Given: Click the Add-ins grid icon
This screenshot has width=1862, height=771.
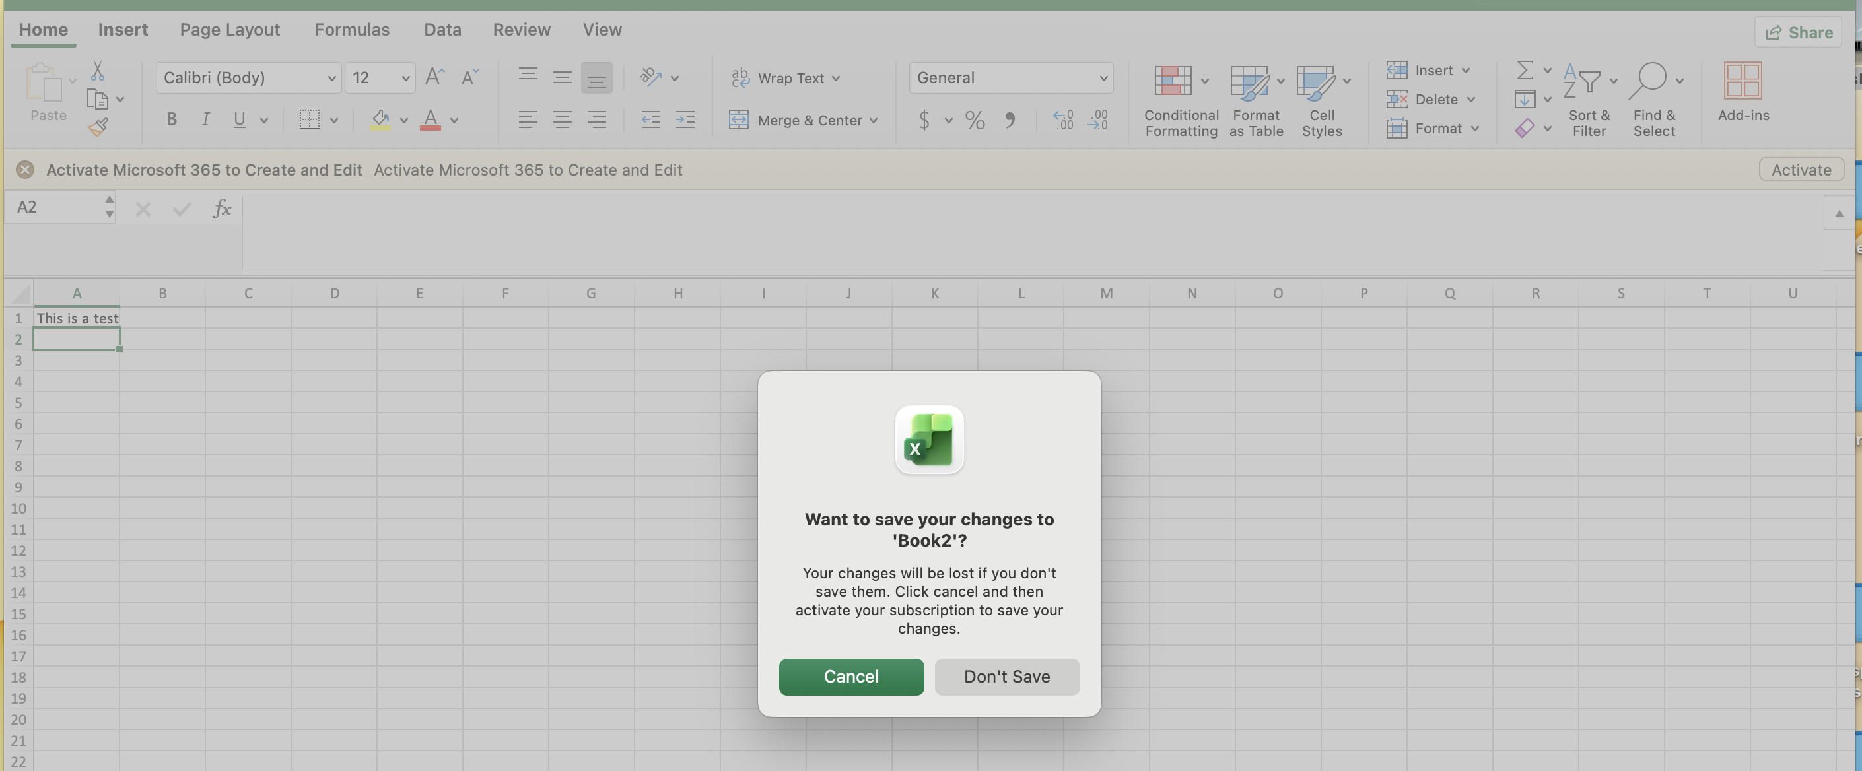Looking at the screenshot, I should coord(1742,81).
